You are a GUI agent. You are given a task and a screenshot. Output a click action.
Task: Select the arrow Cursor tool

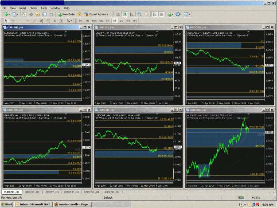coord(6,21)
